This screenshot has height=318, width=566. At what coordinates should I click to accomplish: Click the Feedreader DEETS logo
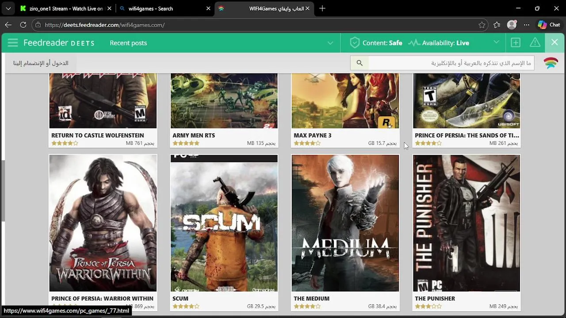tap(59, 43)
